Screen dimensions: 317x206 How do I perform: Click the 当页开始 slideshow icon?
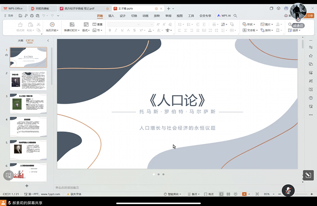pos(51,25)
